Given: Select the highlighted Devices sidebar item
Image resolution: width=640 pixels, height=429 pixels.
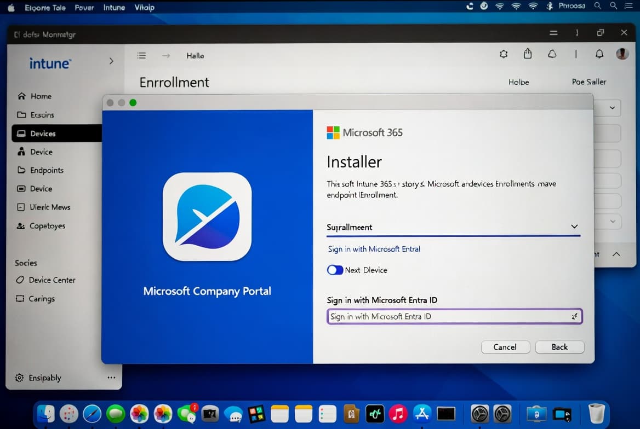Looking at the screenshot, I should click(56, 134).
